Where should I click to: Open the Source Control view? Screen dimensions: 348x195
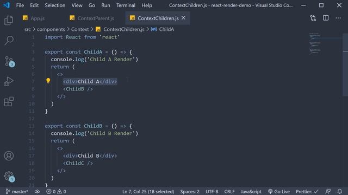pos(9,61)
